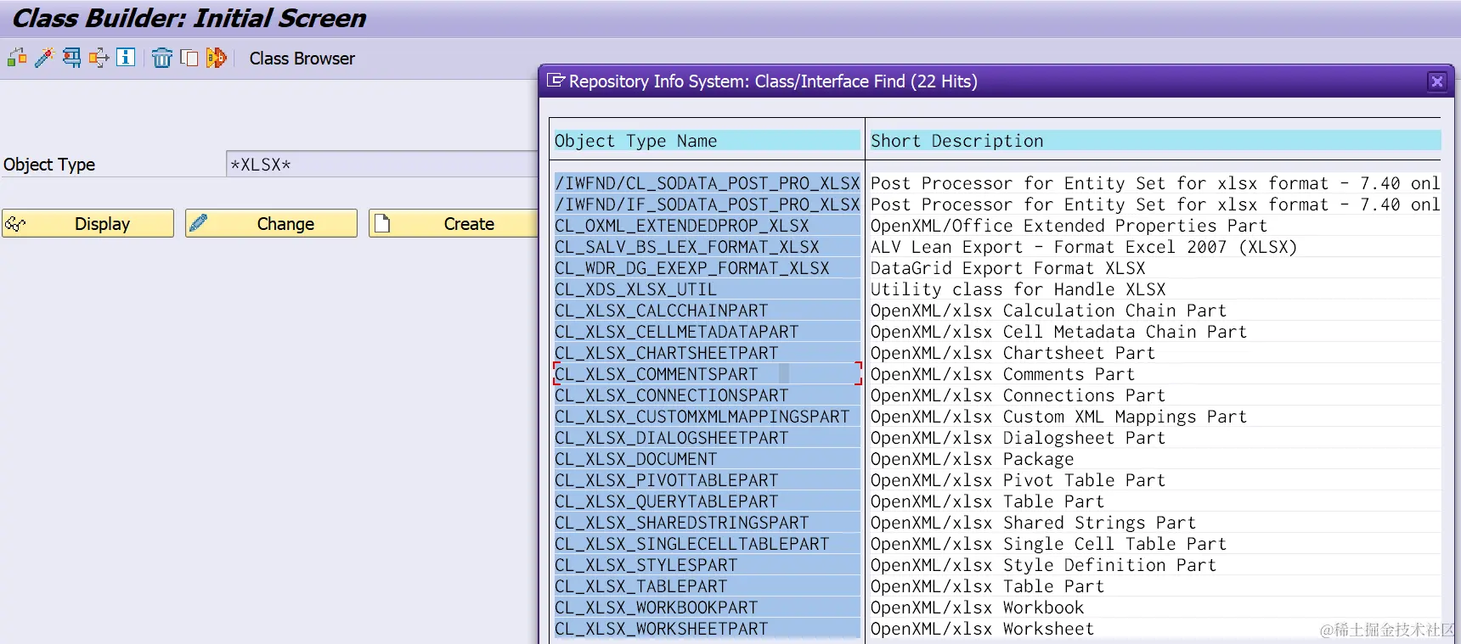Image resolution: width=1461 pixels, height=644 pixels.
Task: Click the Where-Used List arrows icon
Action: [x=99, y=58]
